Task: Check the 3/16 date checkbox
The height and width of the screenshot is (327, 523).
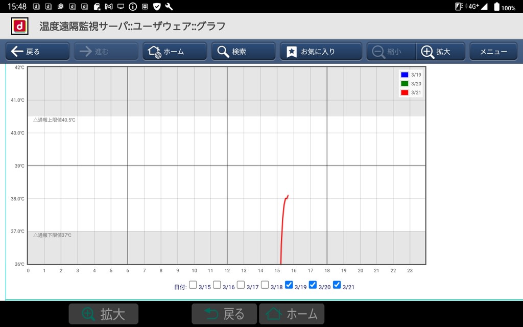Action: pos(217,285)
